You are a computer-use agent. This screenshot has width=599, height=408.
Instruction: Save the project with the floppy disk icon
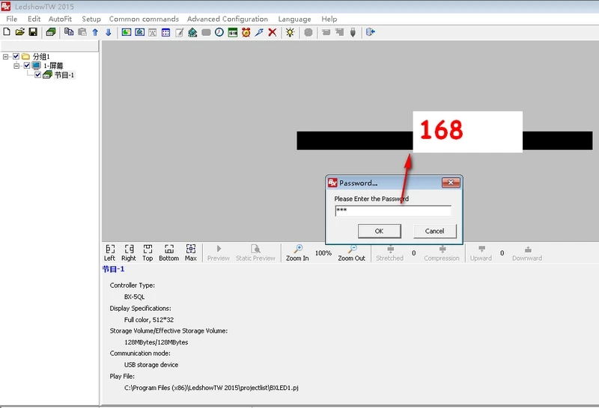(x=33, y=32)
